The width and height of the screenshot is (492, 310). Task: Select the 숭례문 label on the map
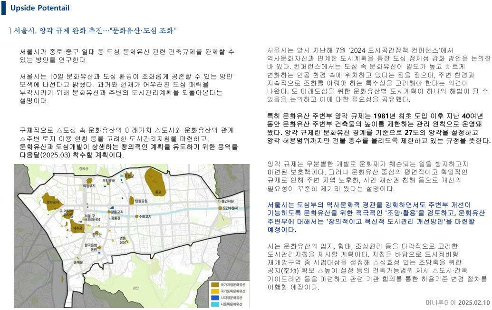pyautogui.click(x=78, y=262)
